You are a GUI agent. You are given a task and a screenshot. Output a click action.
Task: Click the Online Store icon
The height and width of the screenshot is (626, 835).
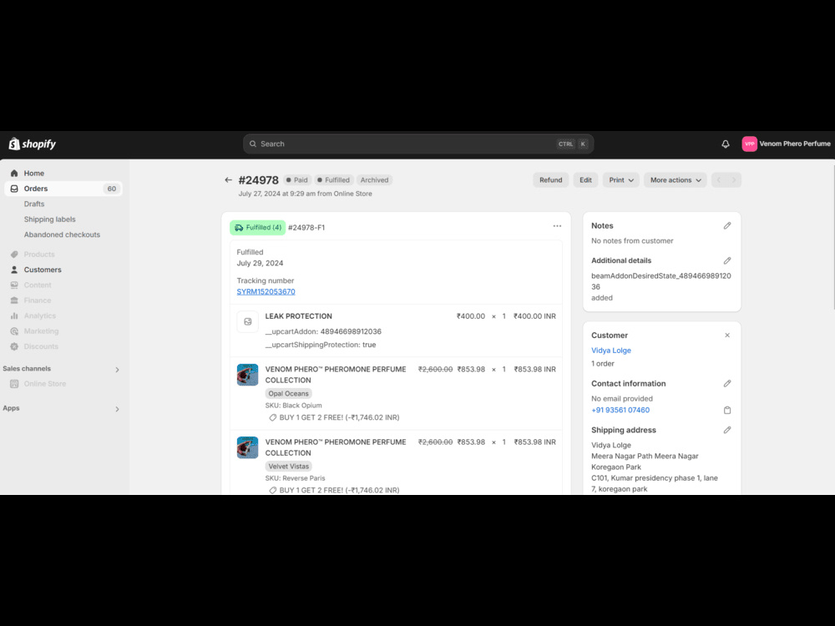tap(14, 384)
